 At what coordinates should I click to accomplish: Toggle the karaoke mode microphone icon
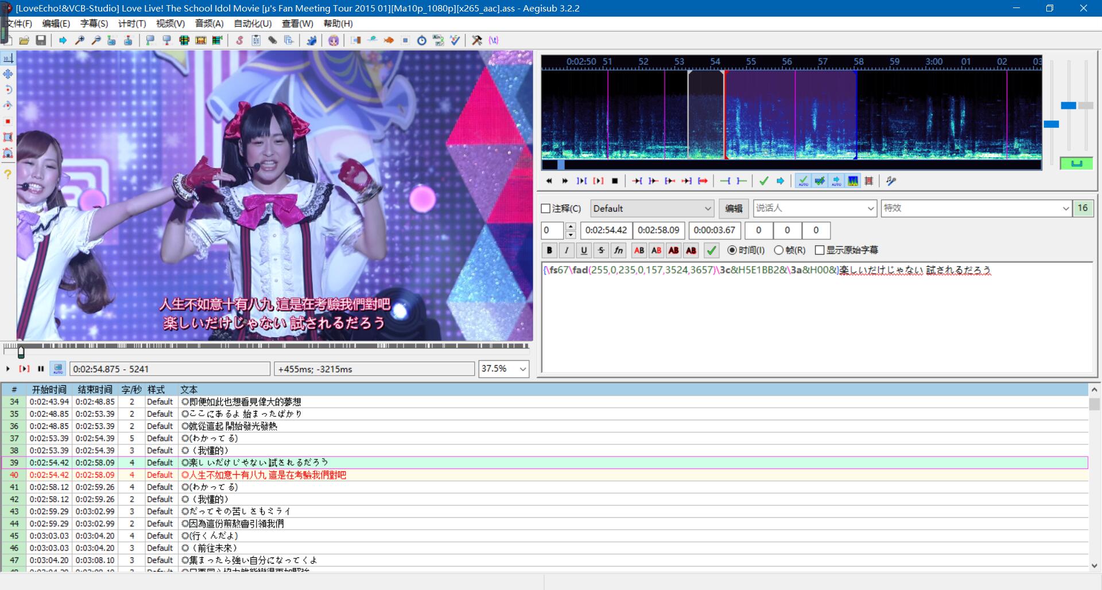click(891, 181)
